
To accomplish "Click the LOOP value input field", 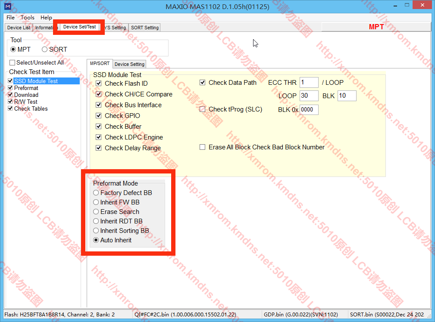I will [x=309, y=96].
